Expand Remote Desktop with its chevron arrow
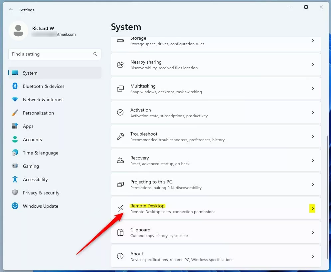The width and height of the screenshot is (331, 272). [x=312, y=208]
